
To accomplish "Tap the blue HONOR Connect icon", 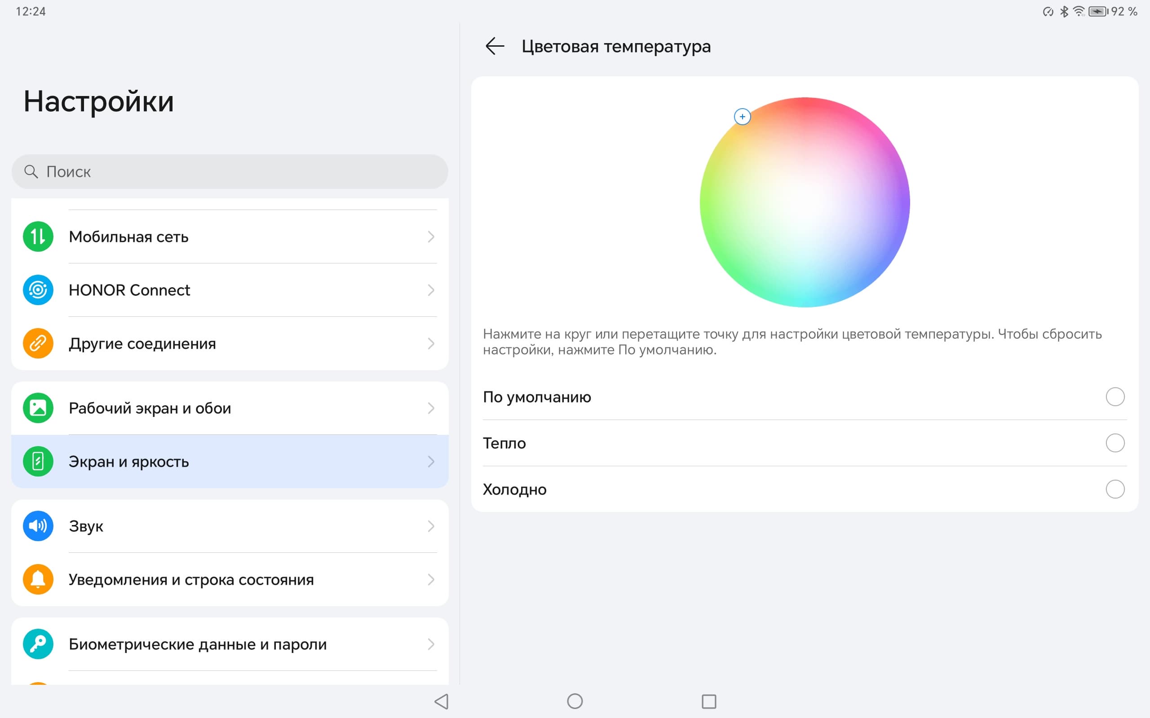I will click(38, 290).
